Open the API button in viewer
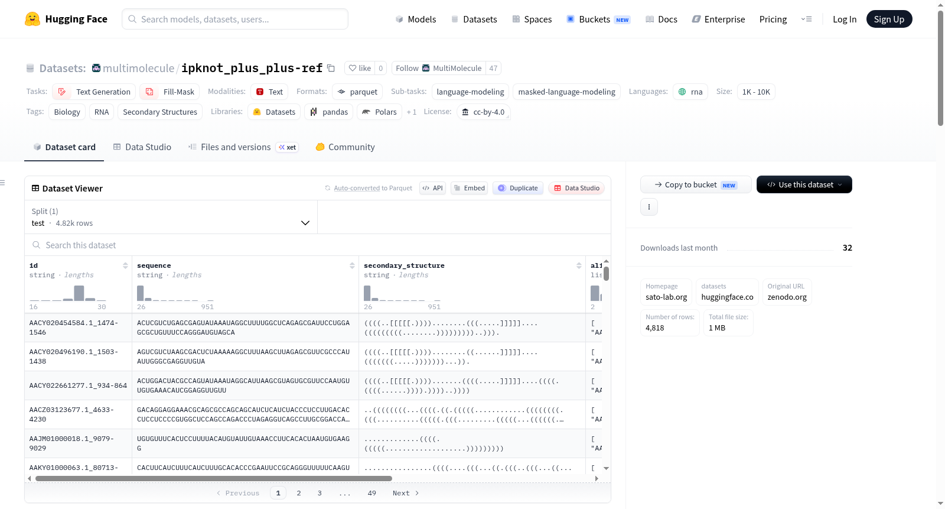The width and height of the screenshot is (945, 509). (x=432, y=188)
